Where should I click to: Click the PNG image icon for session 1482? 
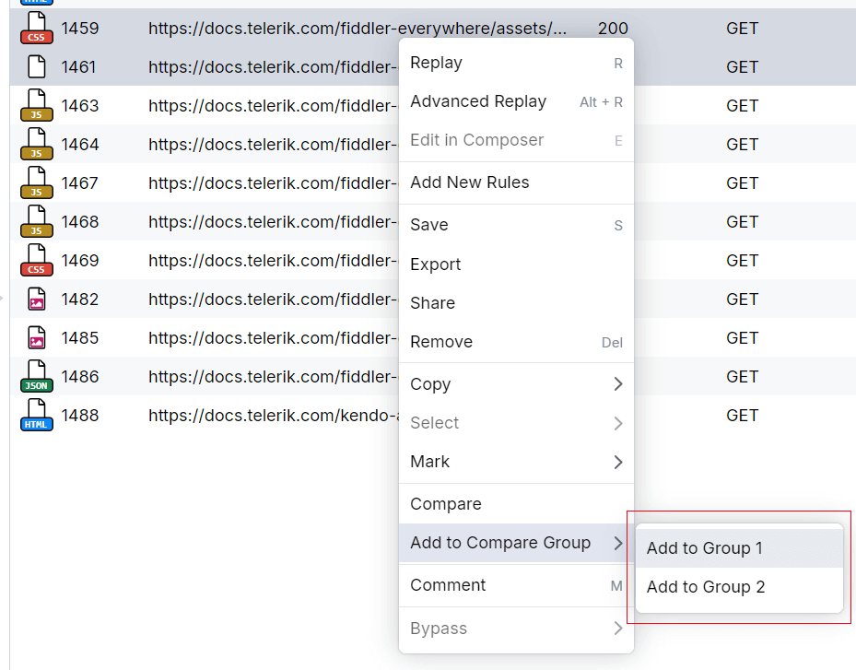click(x=37, y=299)
